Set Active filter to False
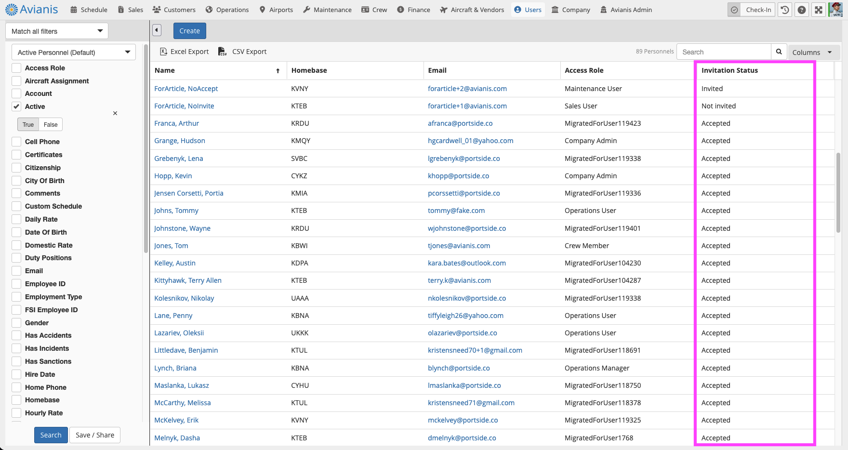Screen dimensions: 848x450 (51, 125)
